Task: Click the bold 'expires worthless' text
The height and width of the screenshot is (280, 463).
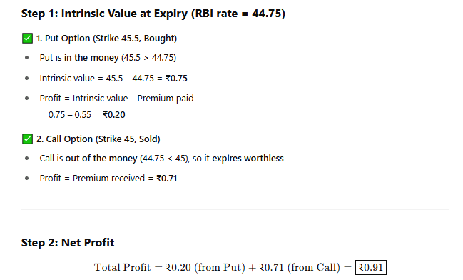Action: [248, 158]
